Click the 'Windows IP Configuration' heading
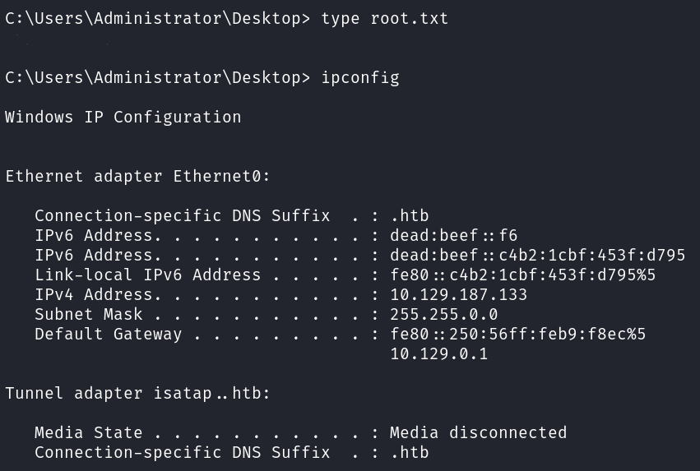 (123, 117)
